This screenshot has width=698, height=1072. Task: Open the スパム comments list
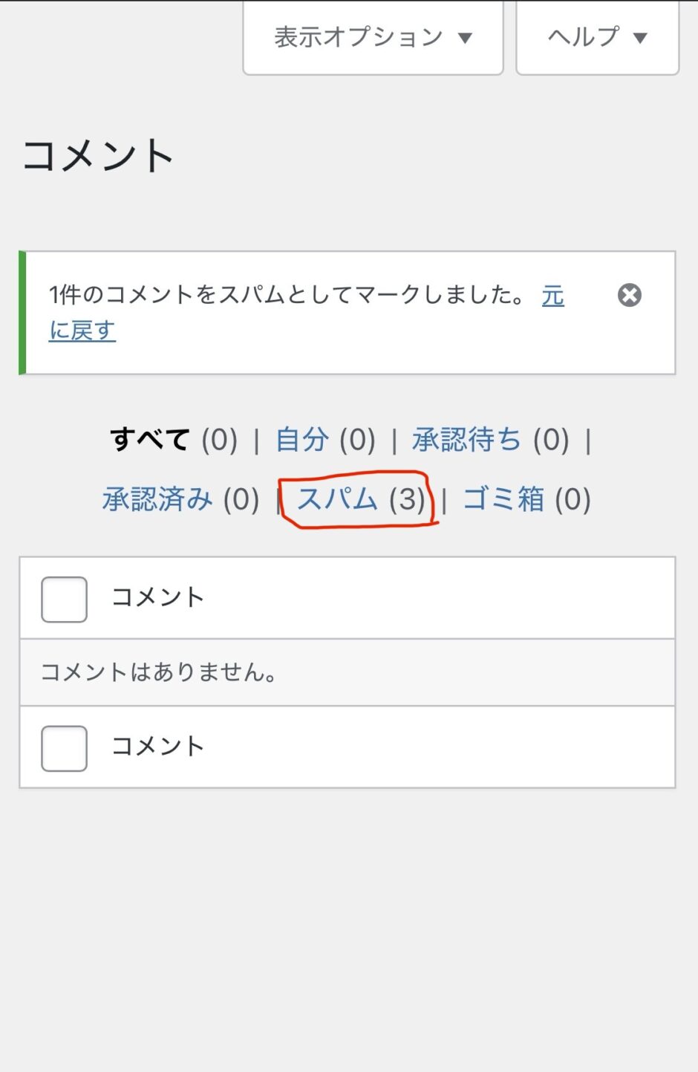point(338,499)
